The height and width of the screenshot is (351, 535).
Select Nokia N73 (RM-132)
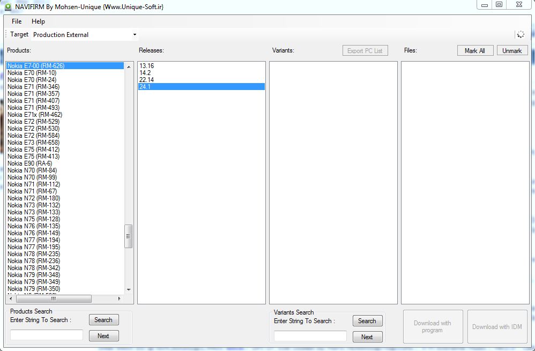pos(65,205)
